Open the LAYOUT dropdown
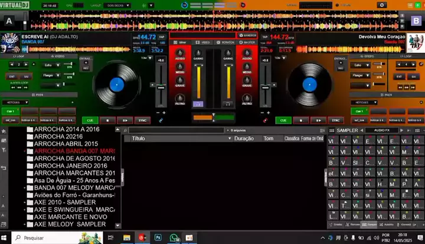Viewport: 425px width, 244px height. click(117, 5)
